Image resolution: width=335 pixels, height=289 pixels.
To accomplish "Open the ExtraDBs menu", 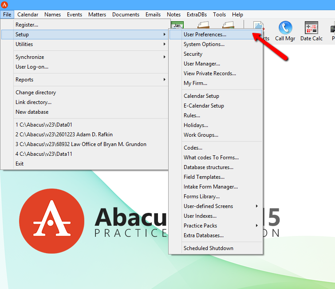I will point(197,15).
